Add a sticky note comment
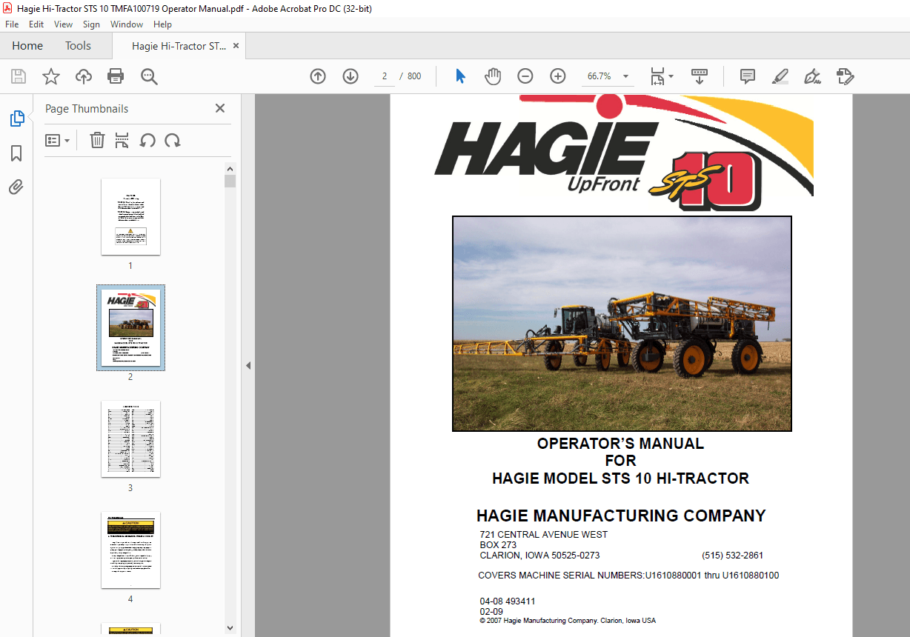 (x=747, y=76)
